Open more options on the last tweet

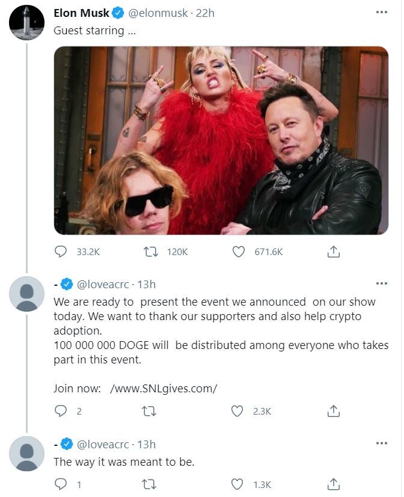381,444
